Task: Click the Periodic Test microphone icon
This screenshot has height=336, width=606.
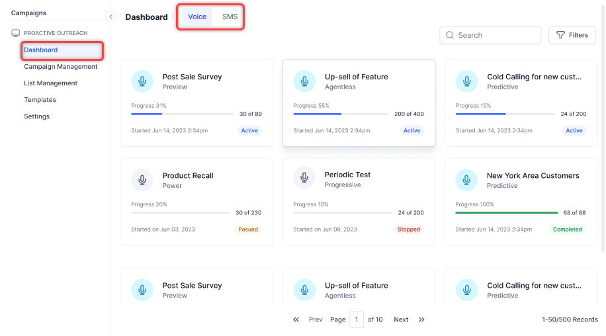Action: pos(304,179)
